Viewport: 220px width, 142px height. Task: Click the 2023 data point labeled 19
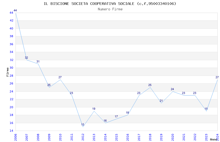click(x=206, y=109)
